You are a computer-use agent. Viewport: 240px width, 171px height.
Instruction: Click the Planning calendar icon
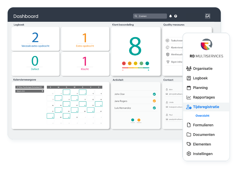(x=189, y=88)
